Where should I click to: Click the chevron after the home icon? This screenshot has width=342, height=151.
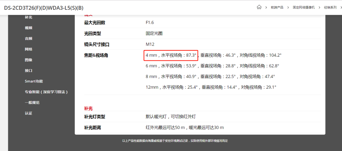pyautogui.click(x=266, y=7)
